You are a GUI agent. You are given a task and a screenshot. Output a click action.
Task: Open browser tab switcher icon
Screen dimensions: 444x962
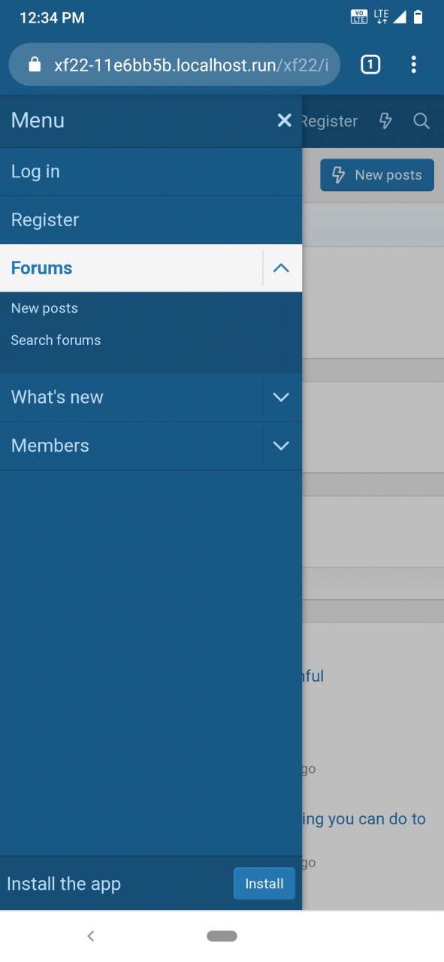click(x=370, y=65)
